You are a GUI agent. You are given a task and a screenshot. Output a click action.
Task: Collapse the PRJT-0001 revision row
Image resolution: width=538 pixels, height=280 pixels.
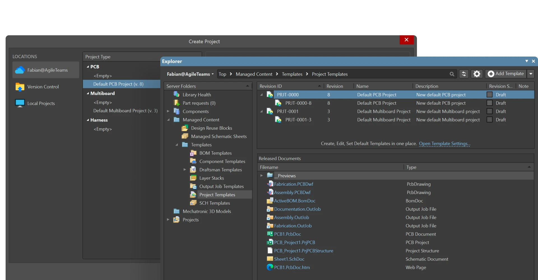261,111
